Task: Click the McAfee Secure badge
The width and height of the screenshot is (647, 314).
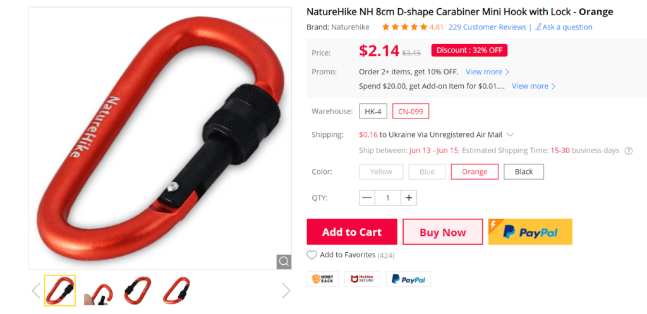Action: 362,279
